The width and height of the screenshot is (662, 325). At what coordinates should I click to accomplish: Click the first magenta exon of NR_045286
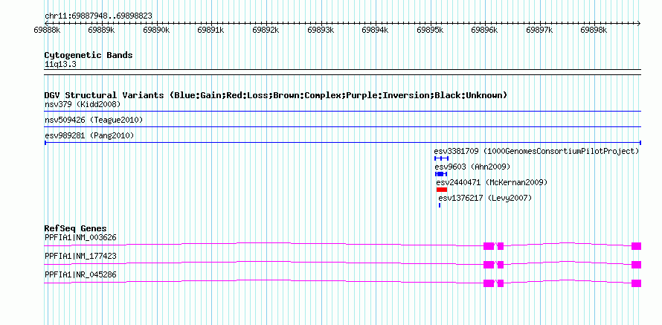pyautogui.click(x=489, y=283)
